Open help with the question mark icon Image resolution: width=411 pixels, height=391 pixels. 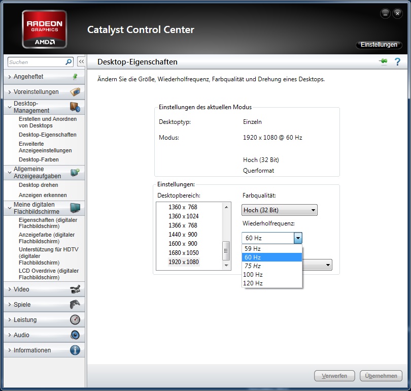point(397,62)
